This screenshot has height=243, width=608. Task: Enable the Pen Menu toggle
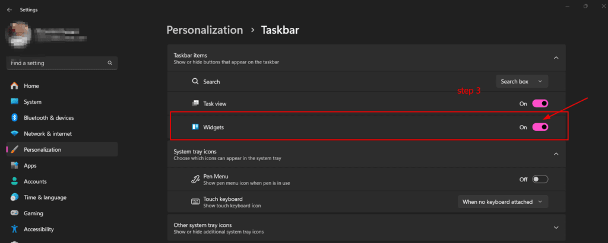click(540, 179)
